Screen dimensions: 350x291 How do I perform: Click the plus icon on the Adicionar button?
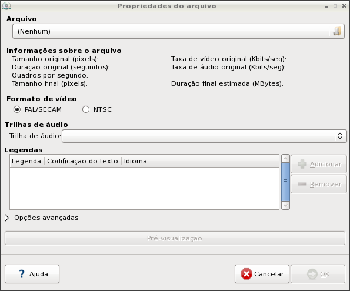302,164
